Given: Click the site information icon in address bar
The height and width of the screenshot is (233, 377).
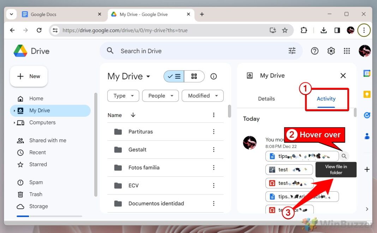Looking at the screenshot, I should click(55, 30).
